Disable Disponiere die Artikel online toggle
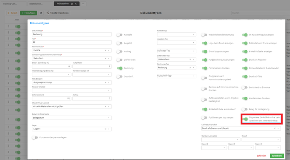The image size is (290, 160). [x=245, y=119]
